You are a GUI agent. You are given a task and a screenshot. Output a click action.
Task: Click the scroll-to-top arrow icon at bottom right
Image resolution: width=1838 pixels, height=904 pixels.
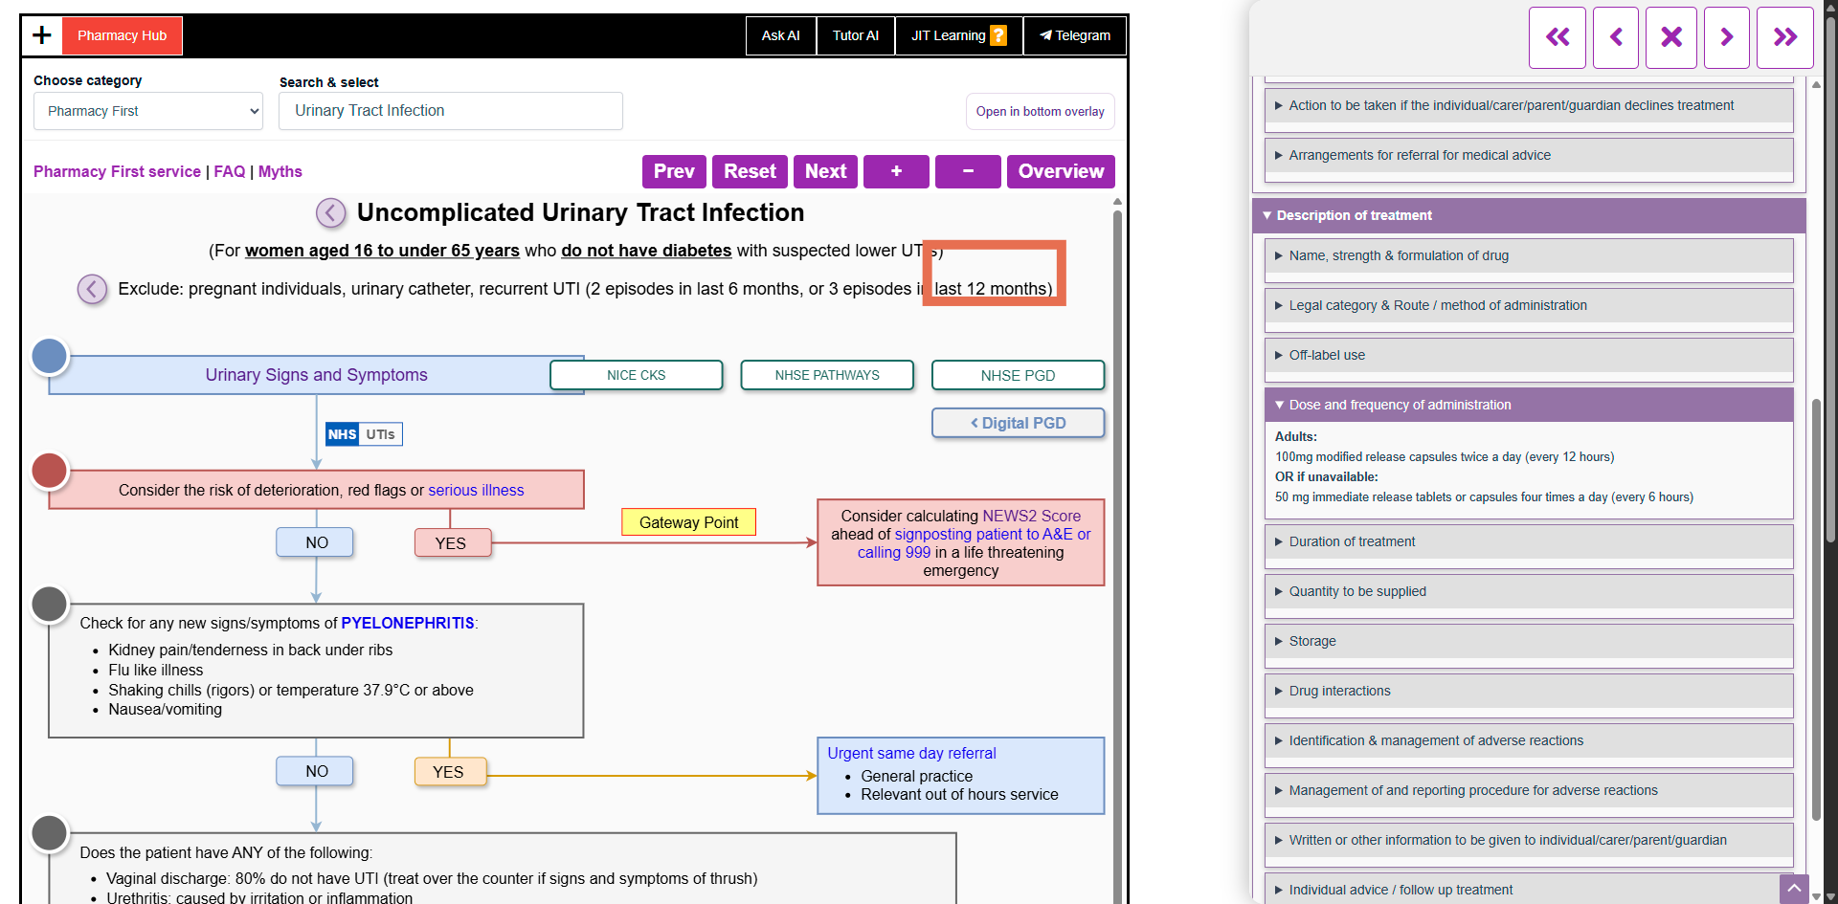[x=1794, y=889]
